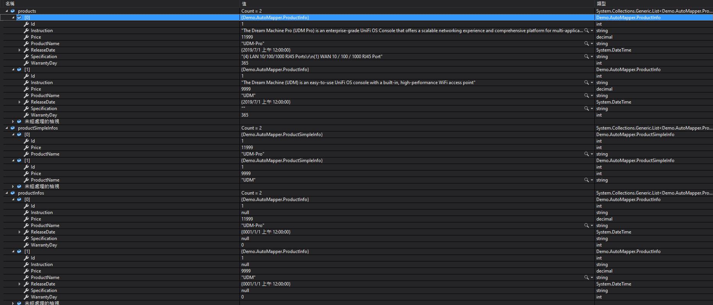Screen dimensions: 713x305
Task: Collapse the products[1] item
Action: pyautogui.click(x=13, y=70)
